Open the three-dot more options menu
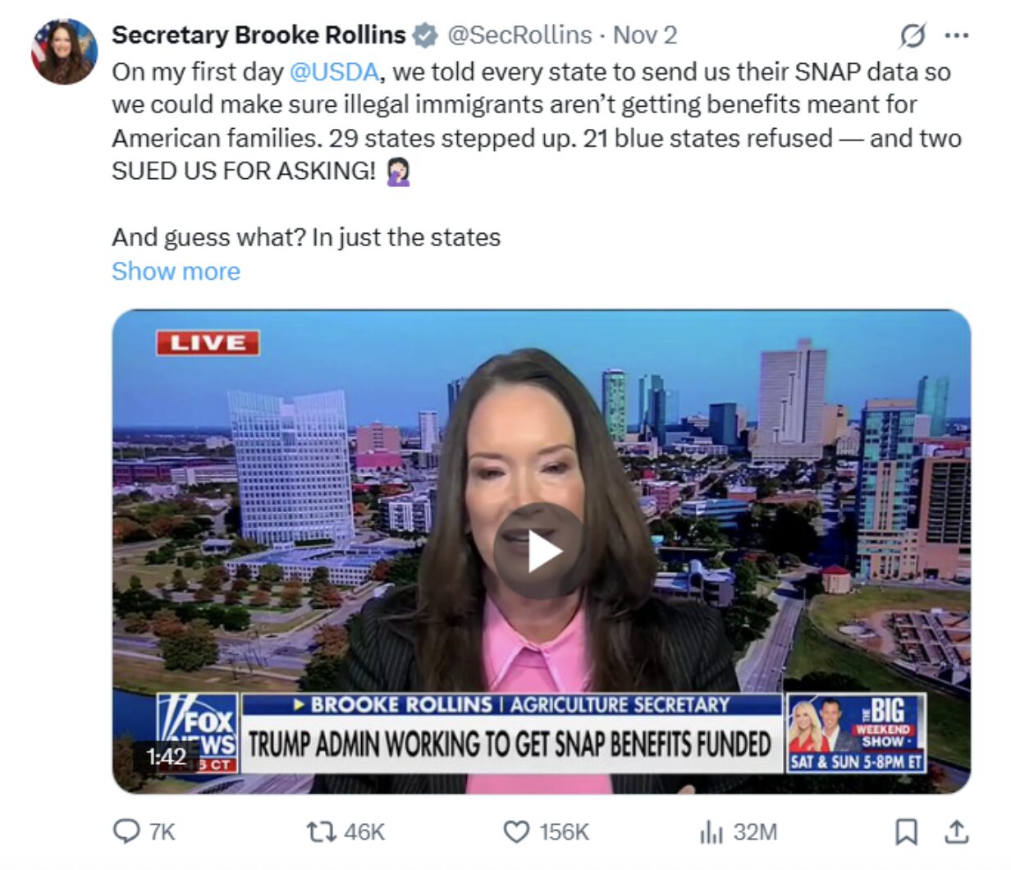The height and width of the screenshot is (870, 1011). click(x=957, y=36)
